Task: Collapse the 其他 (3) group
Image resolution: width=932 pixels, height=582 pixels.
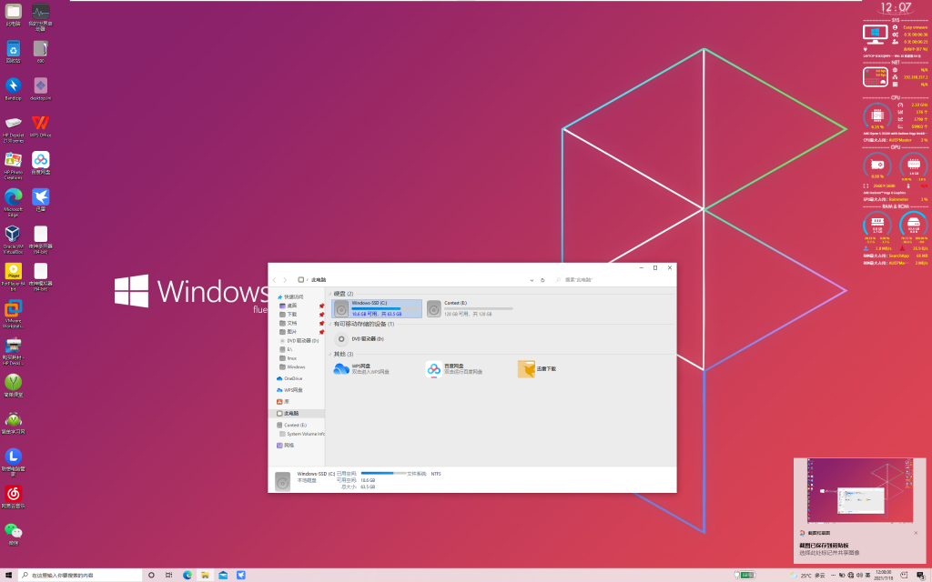Action: point(330,354)
